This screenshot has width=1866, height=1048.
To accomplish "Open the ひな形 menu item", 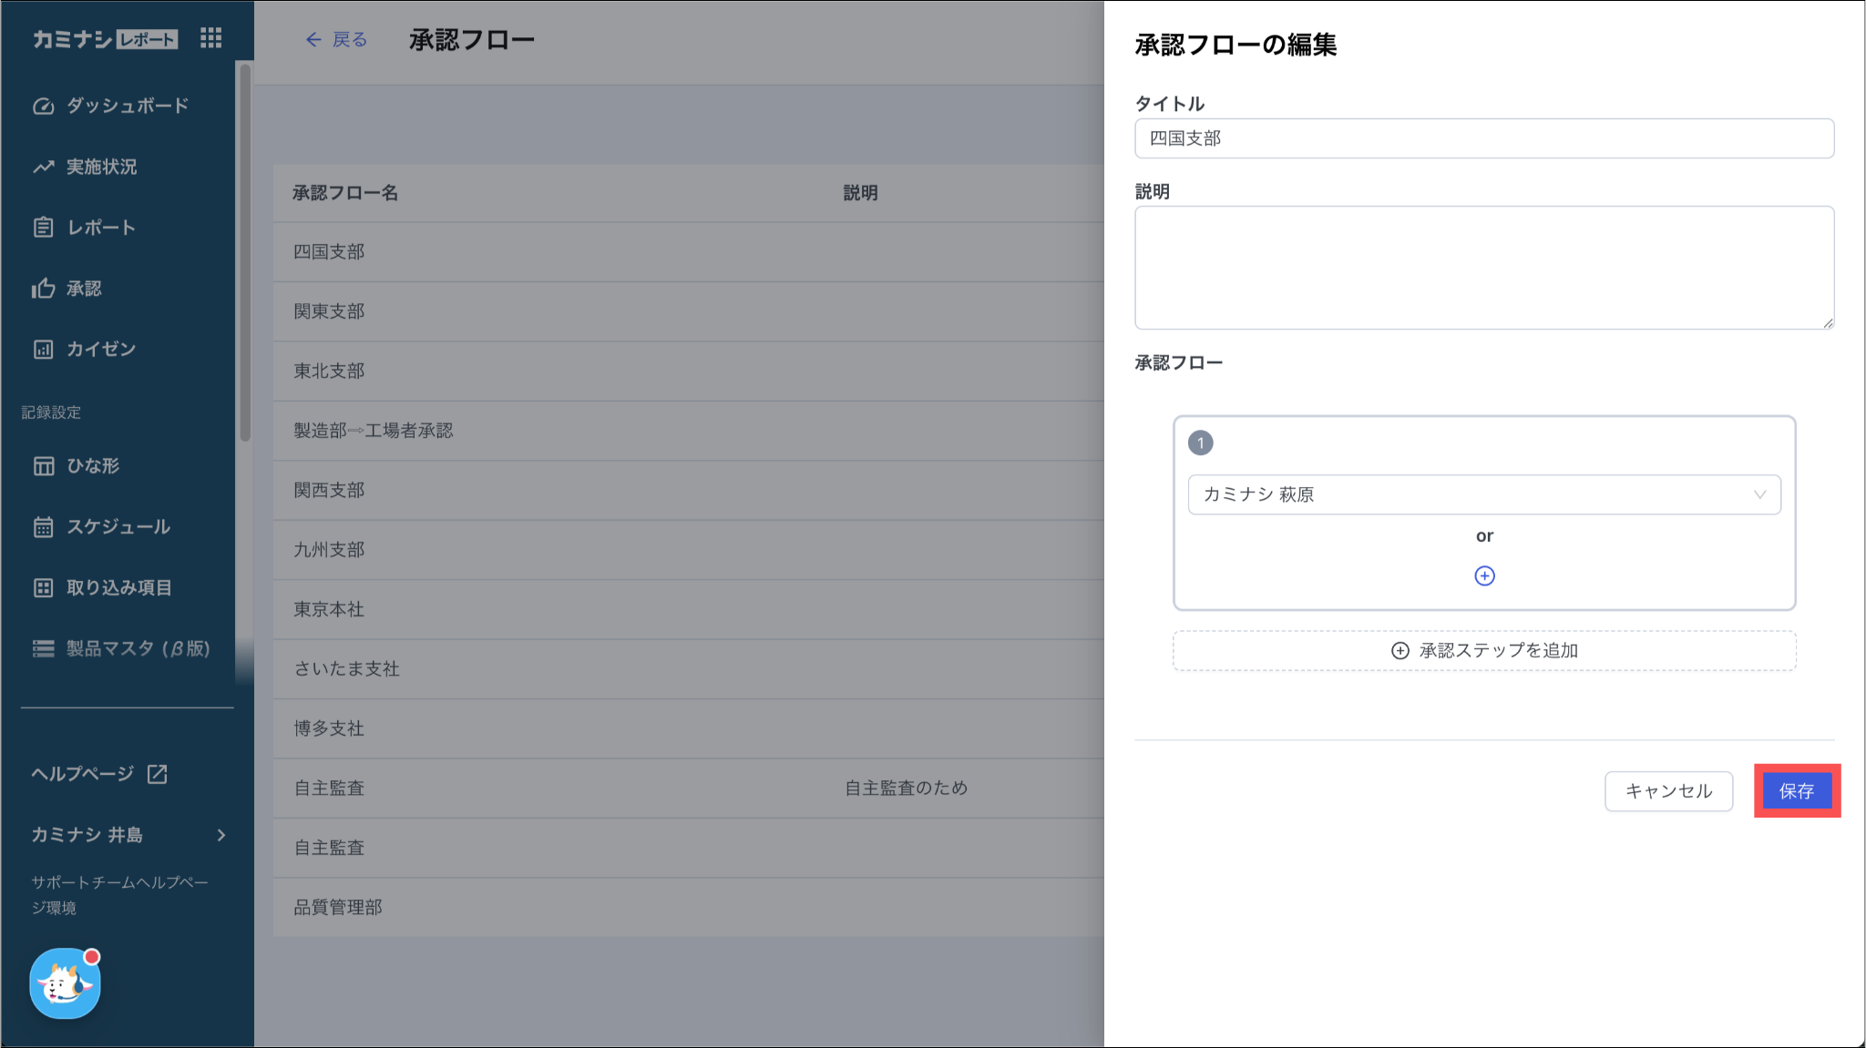I will point(92,466).
